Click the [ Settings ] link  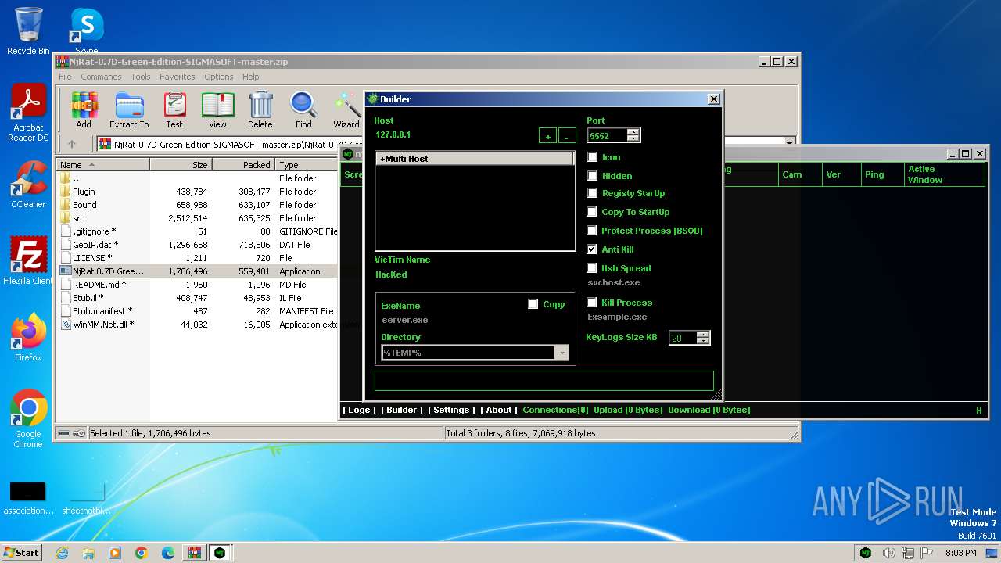(451, 410)
